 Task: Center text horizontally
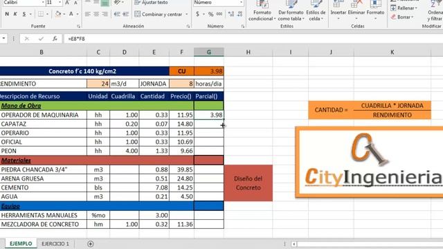click(96, 14)
